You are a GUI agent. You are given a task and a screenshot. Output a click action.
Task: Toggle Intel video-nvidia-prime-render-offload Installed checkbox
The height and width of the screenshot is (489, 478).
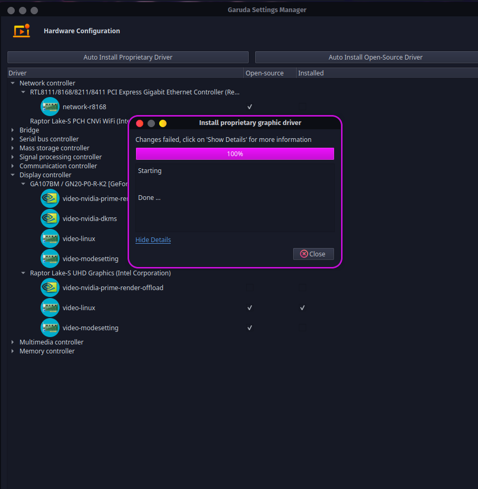coord(303,287)
